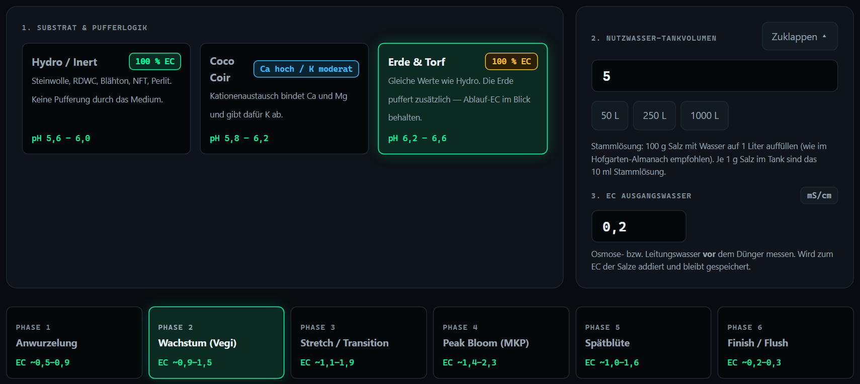Screen dimensions: 860x384
Task: Switch to Phase 3 Stretch / Transition
Action: click(359, 342)
